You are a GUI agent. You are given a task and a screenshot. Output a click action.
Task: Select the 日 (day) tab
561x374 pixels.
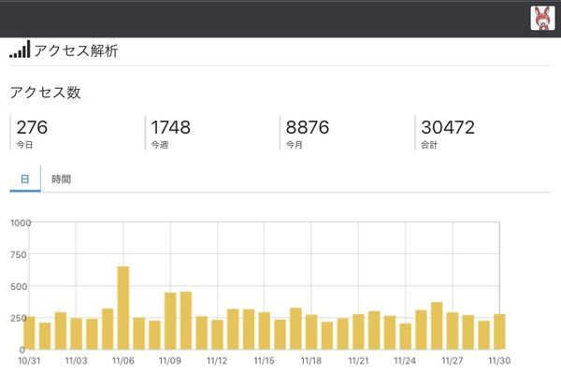(24, 179)
